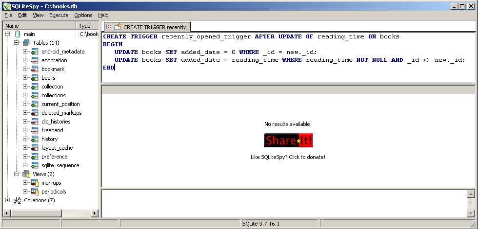
Task: Click the deleted_markups table icon
Action: coord(35,113)
